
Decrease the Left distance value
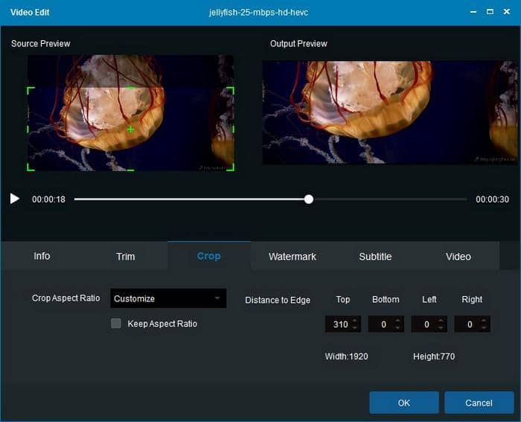click(441, 327)
